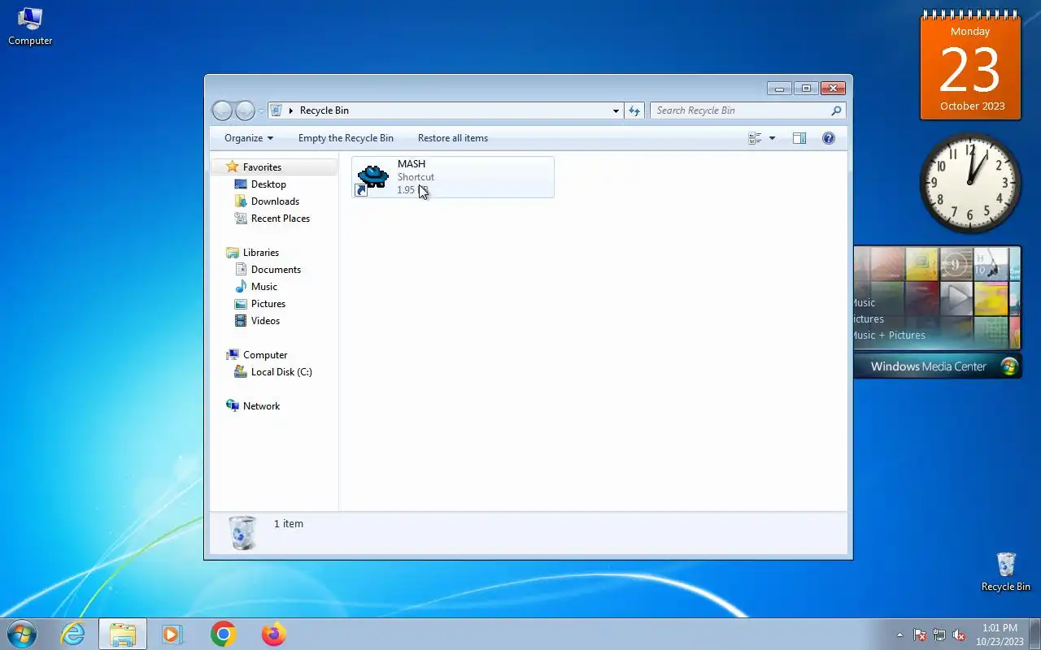Click the Windows Start button
This screenshot has height=650, width=1041.
click(x=22, y=634)
